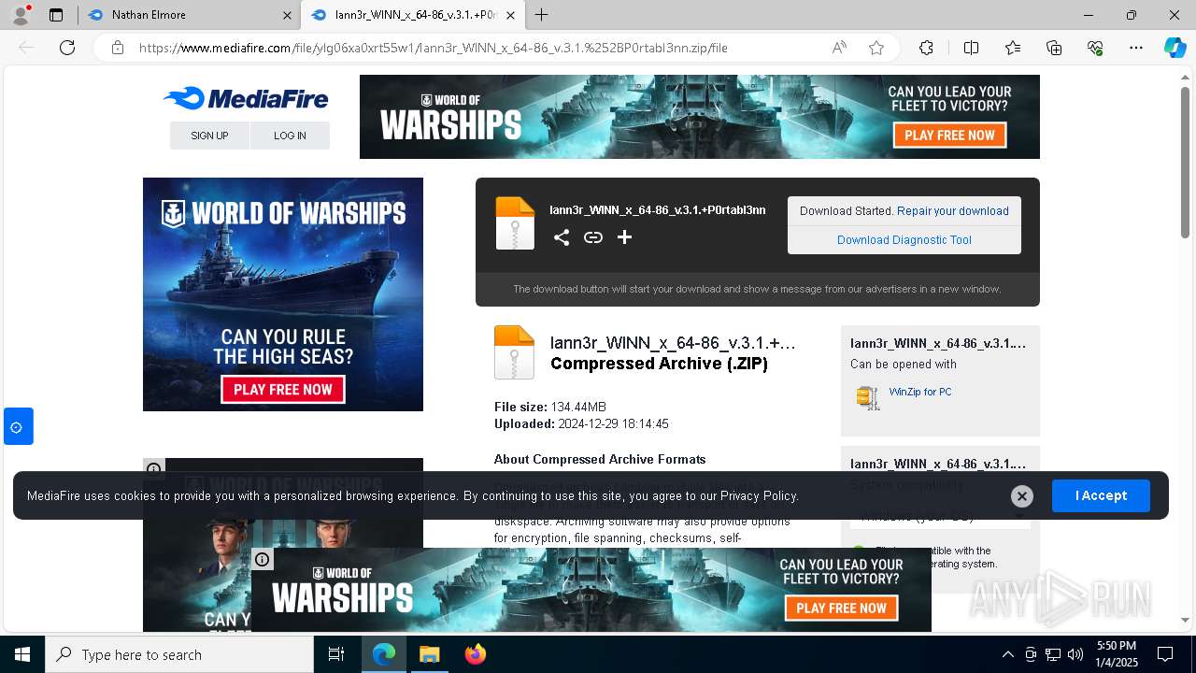
Task: Go back using the back arrow
Action: coord(26,48)
